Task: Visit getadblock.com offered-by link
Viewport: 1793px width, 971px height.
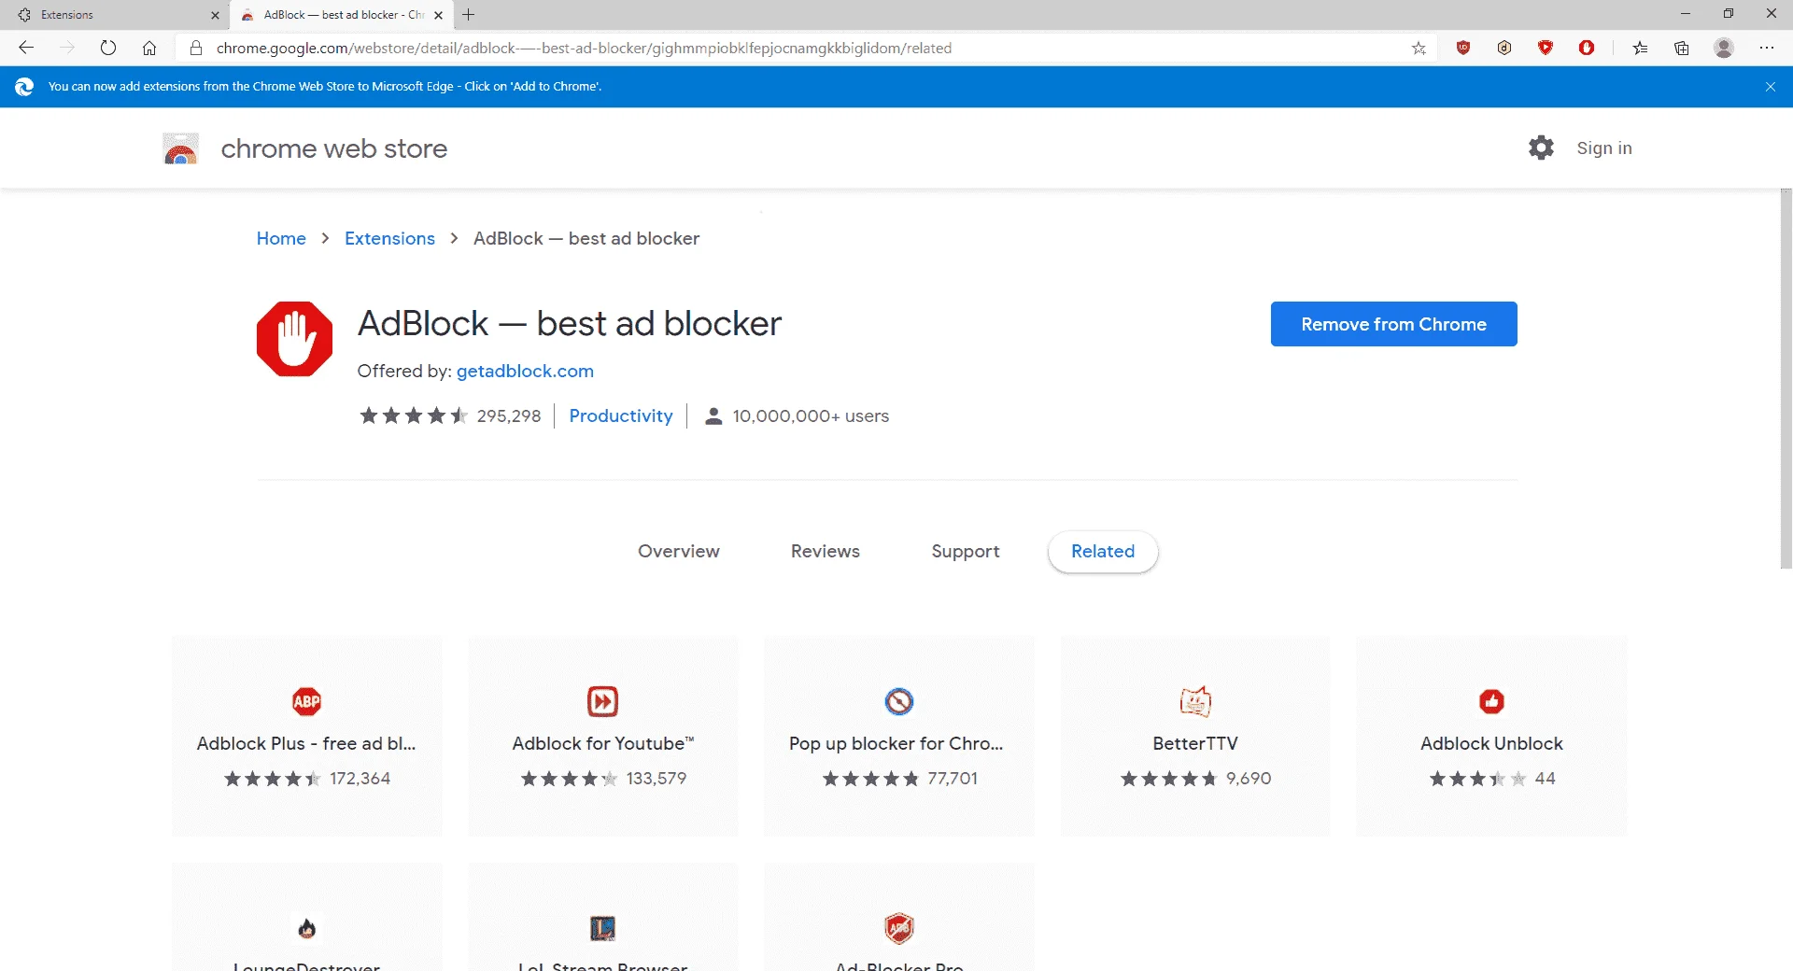Action: (x=525, y=371)
